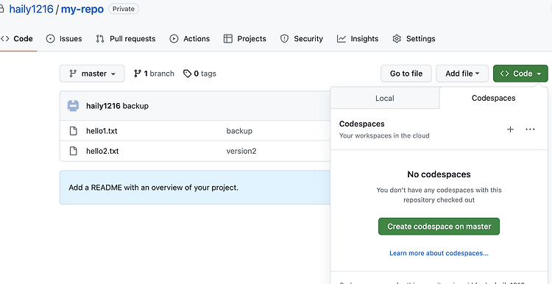552x284 pixels.
Task: Open the Security shield tab
Action: (x=301, y=39)
